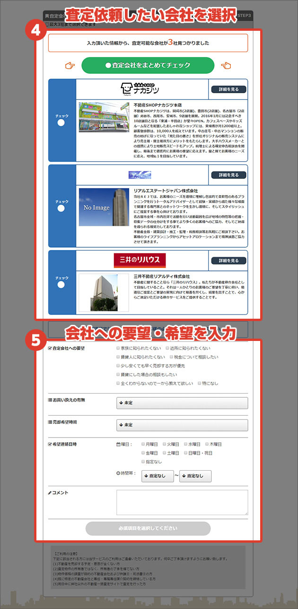Open the 売却希望時期 未定 dropdown
Image resolution: width=298 pixels, height=609 pixels.
[x=182, y=425]
